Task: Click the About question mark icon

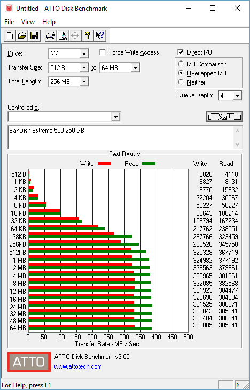Action: (x=87, y=35)
